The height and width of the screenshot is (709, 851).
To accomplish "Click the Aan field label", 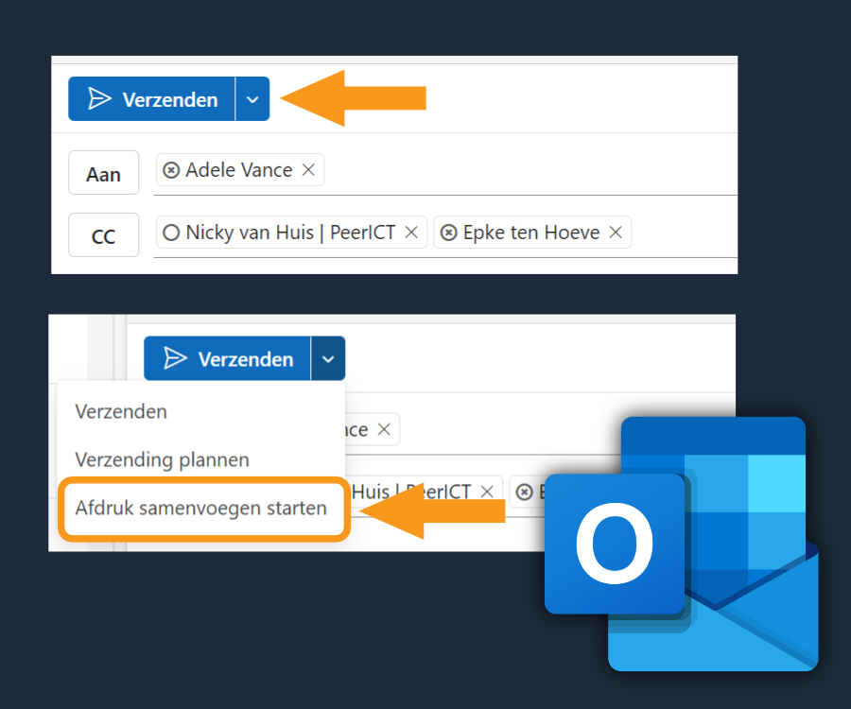I will tap(103, 172).
